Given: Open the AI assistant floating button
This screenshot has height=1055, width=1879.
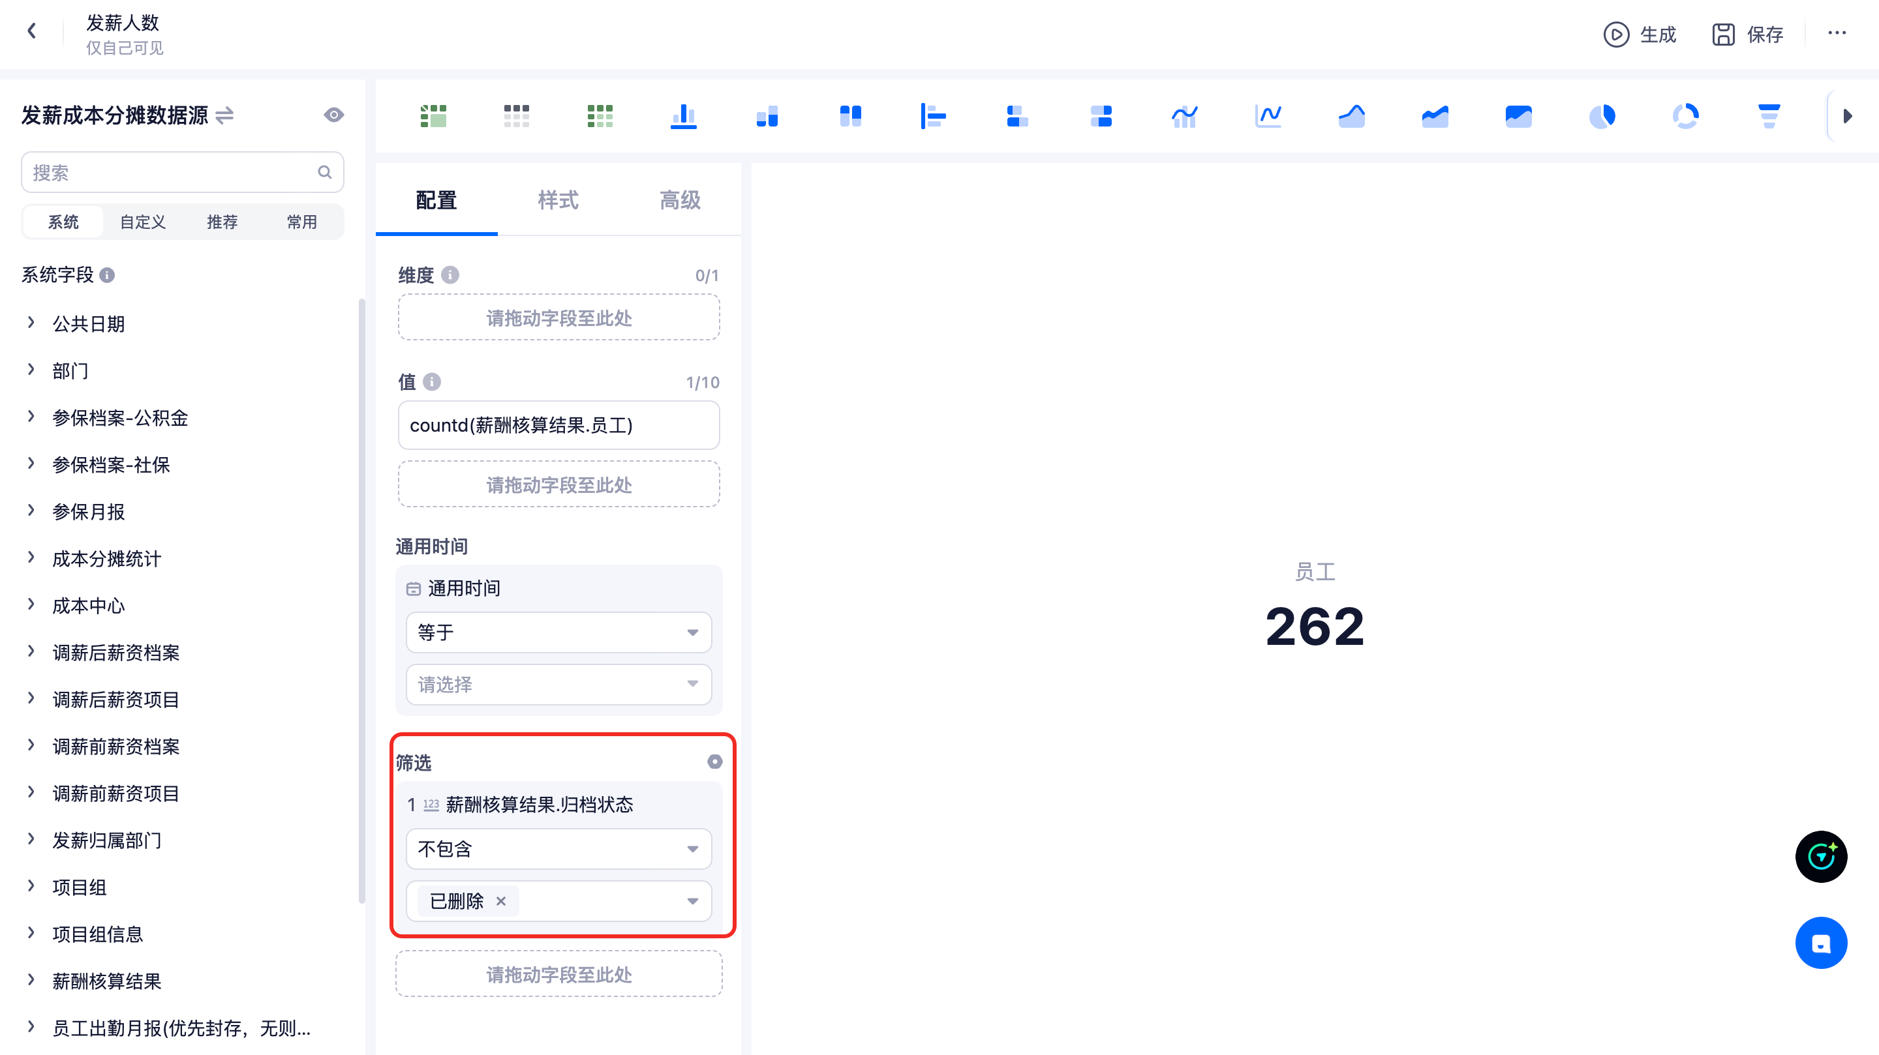Looking at the screenshot, I should click(x=1821, y=857).
